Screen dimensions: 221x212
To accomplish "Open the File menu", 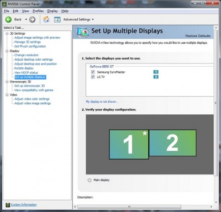I will 7,11.
